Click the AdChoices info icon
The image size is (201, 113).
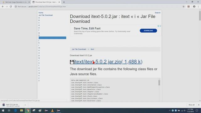158,26
